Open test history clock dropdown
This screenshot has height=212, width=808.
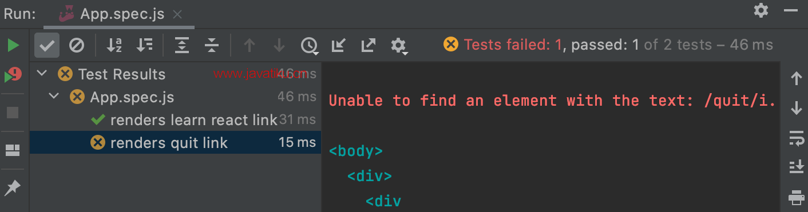[x=310, y=45]
